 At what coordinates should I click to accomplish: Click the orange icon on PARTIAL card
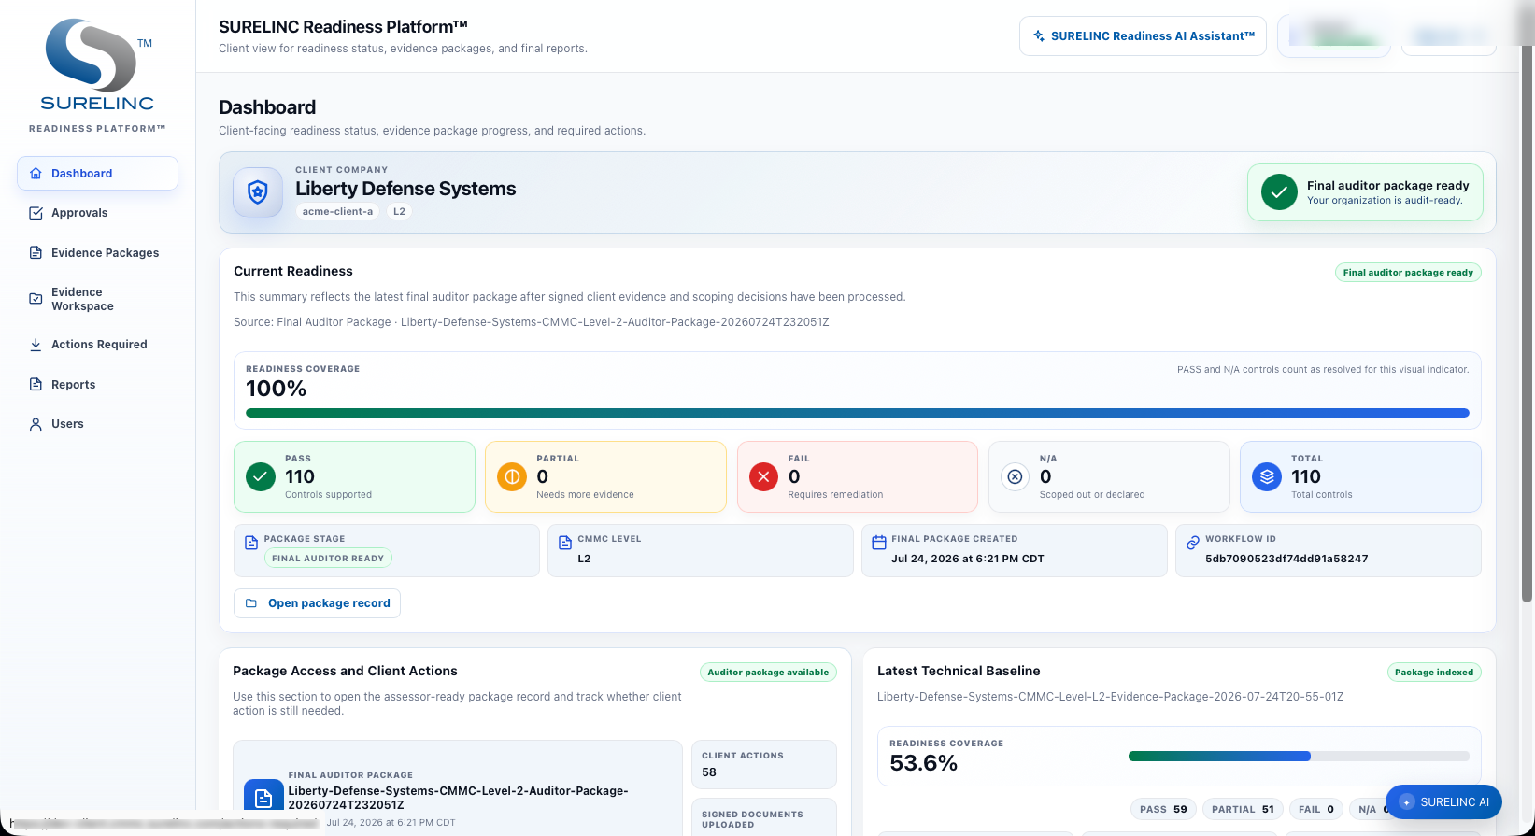coord(512,476)
